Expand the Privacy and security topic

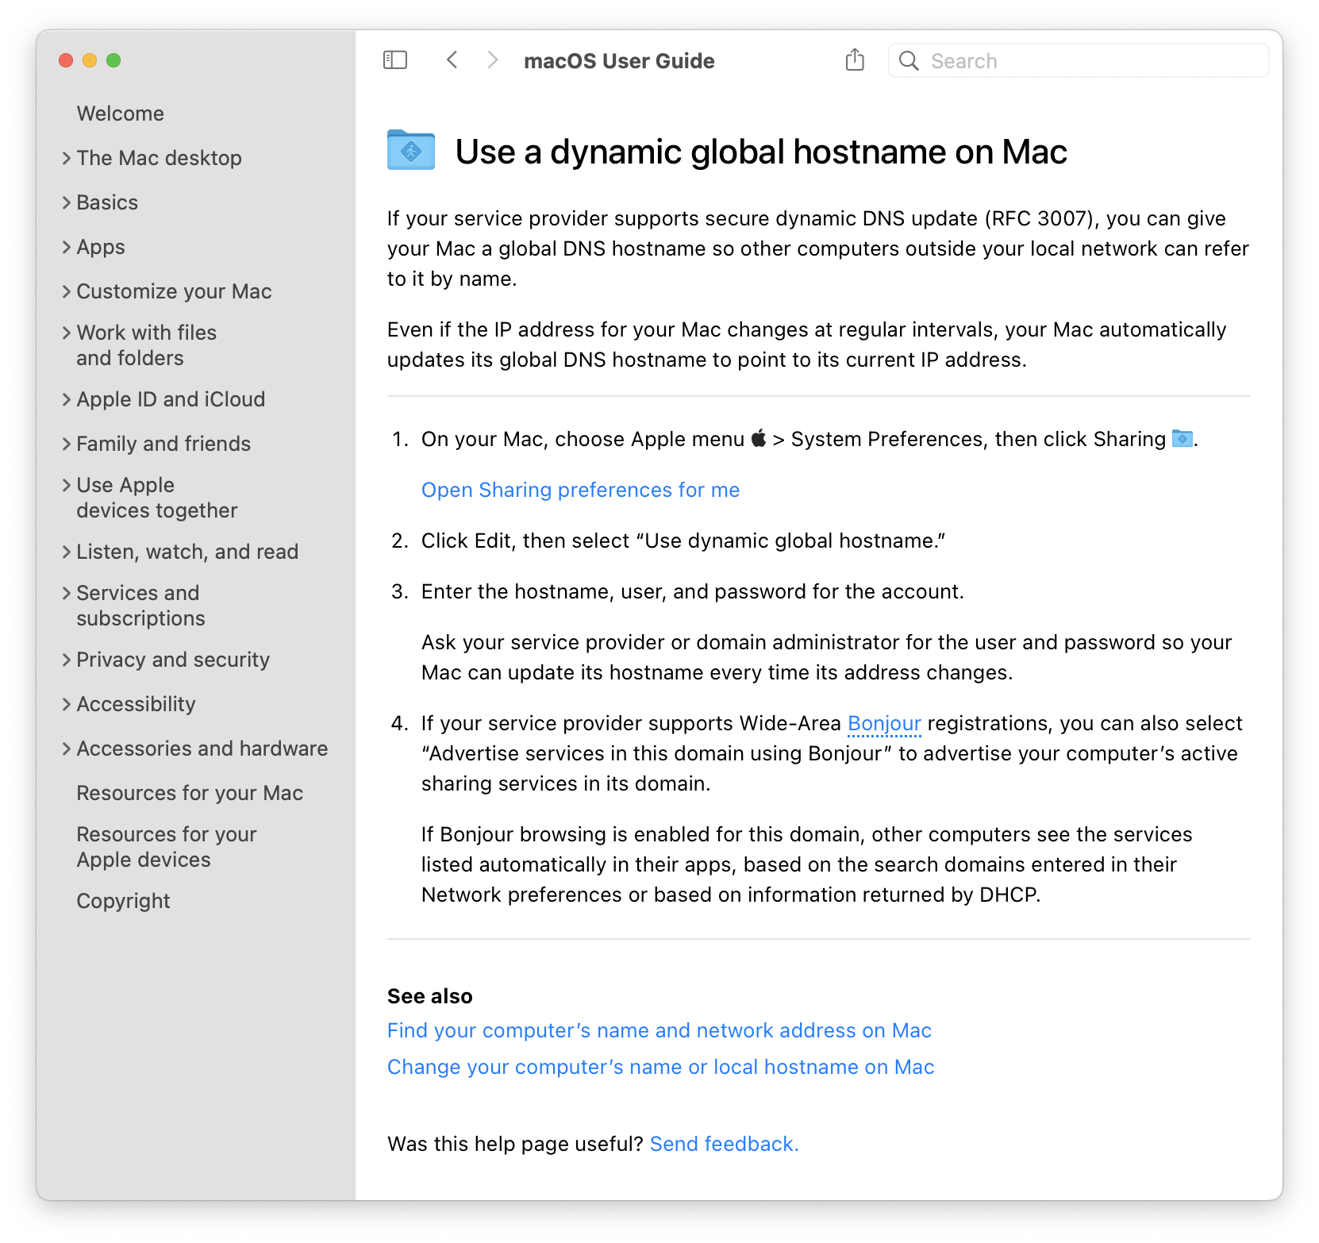tap(67, 660)
